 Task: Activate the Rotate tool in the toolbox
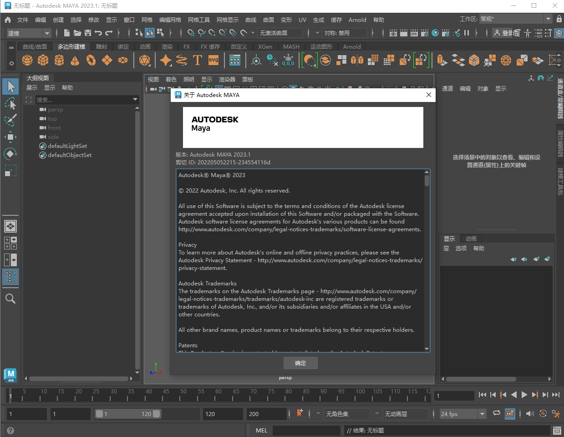point(10,153)
